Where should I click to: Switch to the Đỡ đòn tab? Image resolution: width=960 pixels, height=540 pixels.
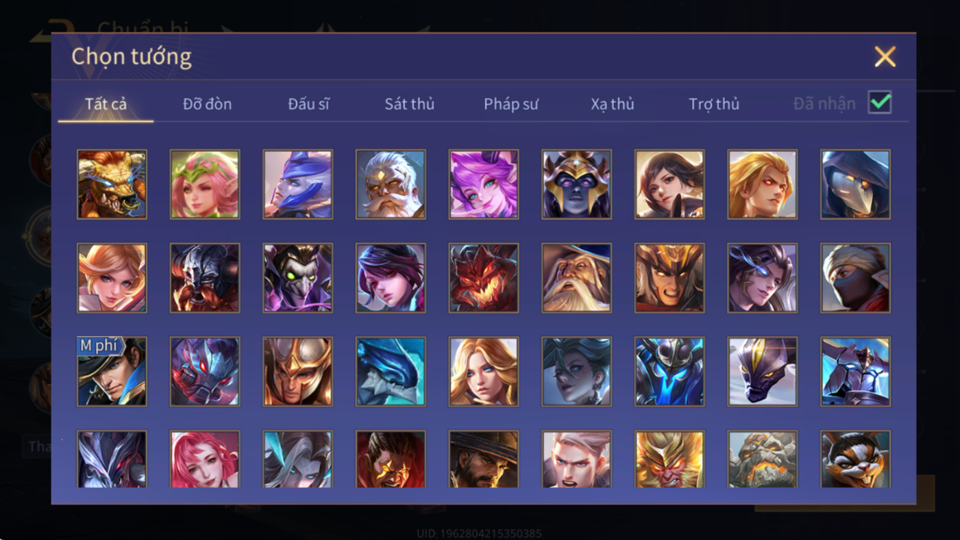[207, 104]
